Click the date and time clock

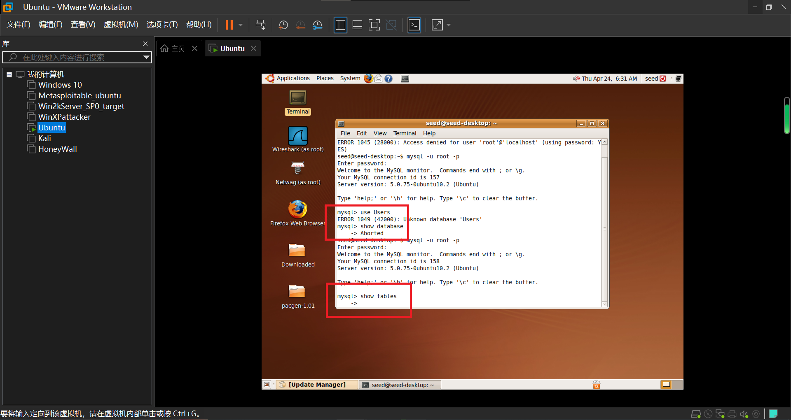click(x=609, y=79)
